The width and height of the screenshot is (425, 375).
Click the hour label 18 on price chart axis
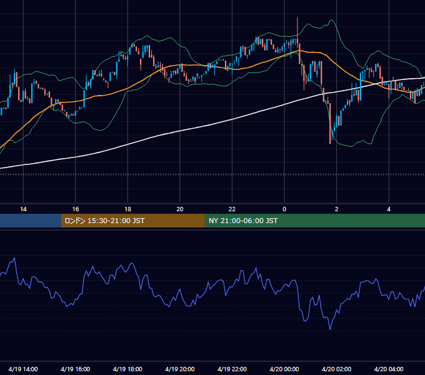tap(127, 209)
